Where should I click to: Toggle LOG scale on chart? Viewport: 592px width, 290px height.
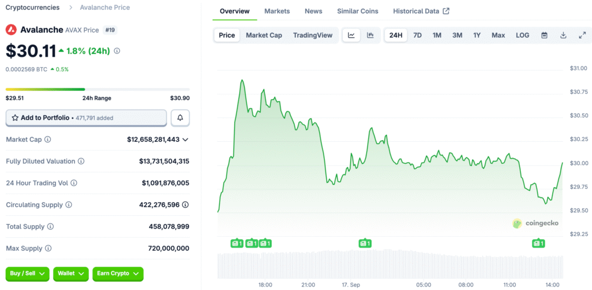(523, 35)
